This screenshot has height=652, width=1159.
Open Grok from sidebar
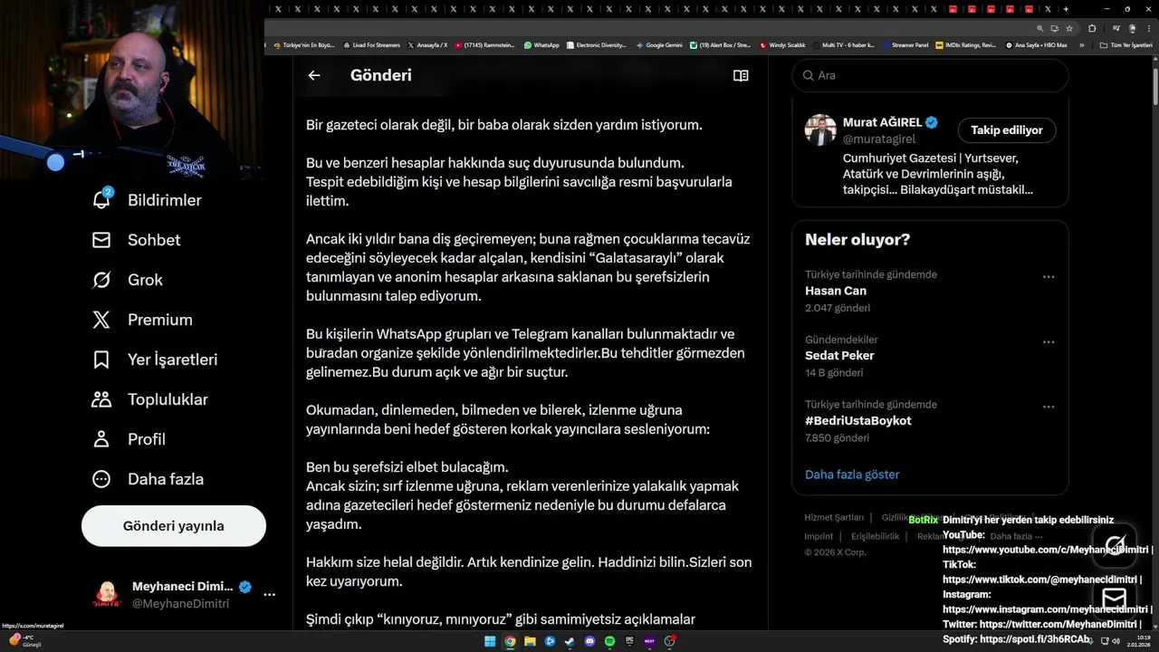[128, 280]
